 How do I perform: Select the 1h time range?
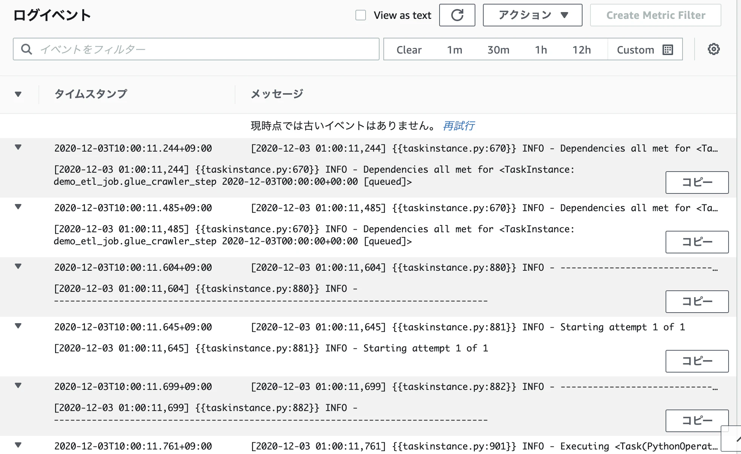click(541, 50)
